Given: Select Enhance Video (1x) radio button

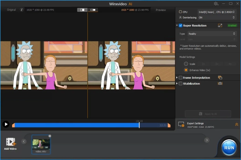Looking at the screenshot, I should click(x=186, y=70).
